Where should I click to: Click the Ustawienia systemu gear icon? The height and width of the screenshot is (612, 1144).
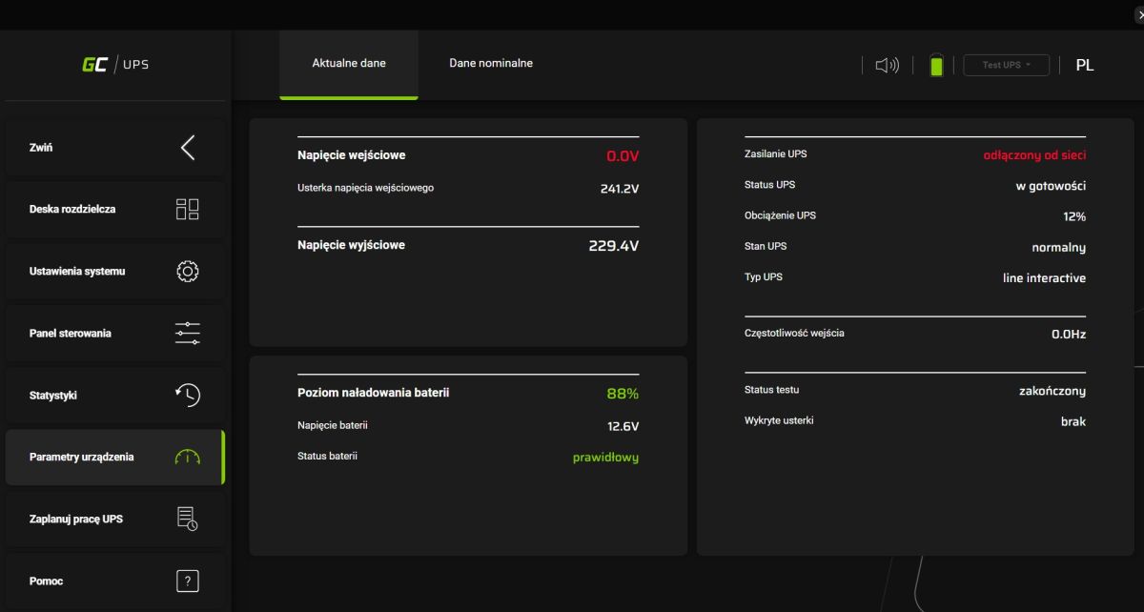click(x=188, y=272)
